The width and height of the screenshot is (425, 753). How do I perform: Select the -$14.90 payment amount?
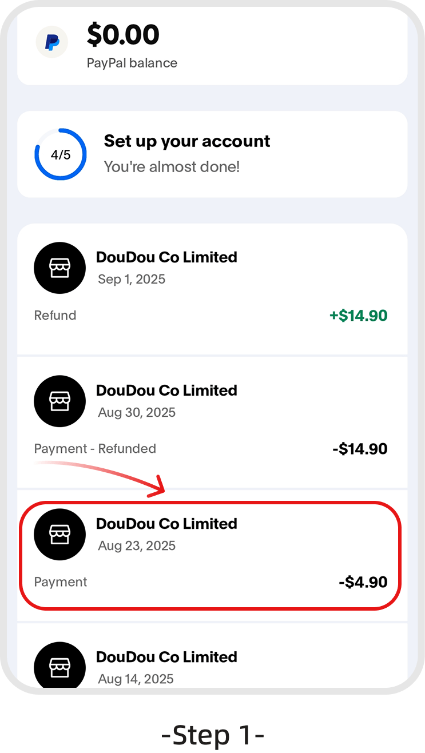coord(360,449)
